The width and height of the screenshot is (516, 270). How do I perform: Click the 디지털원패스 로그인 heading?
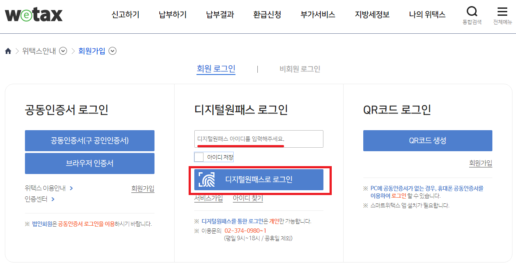coord(241,110)
